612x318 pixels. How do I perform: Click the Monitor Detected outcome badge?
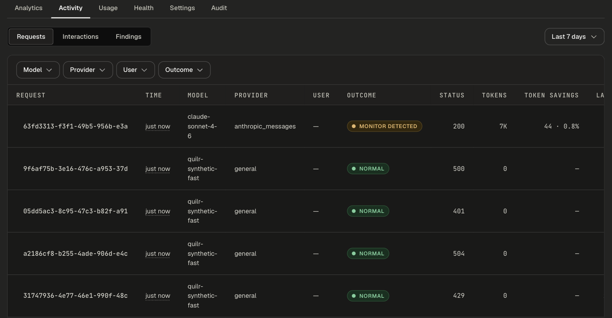click(385, 126)
